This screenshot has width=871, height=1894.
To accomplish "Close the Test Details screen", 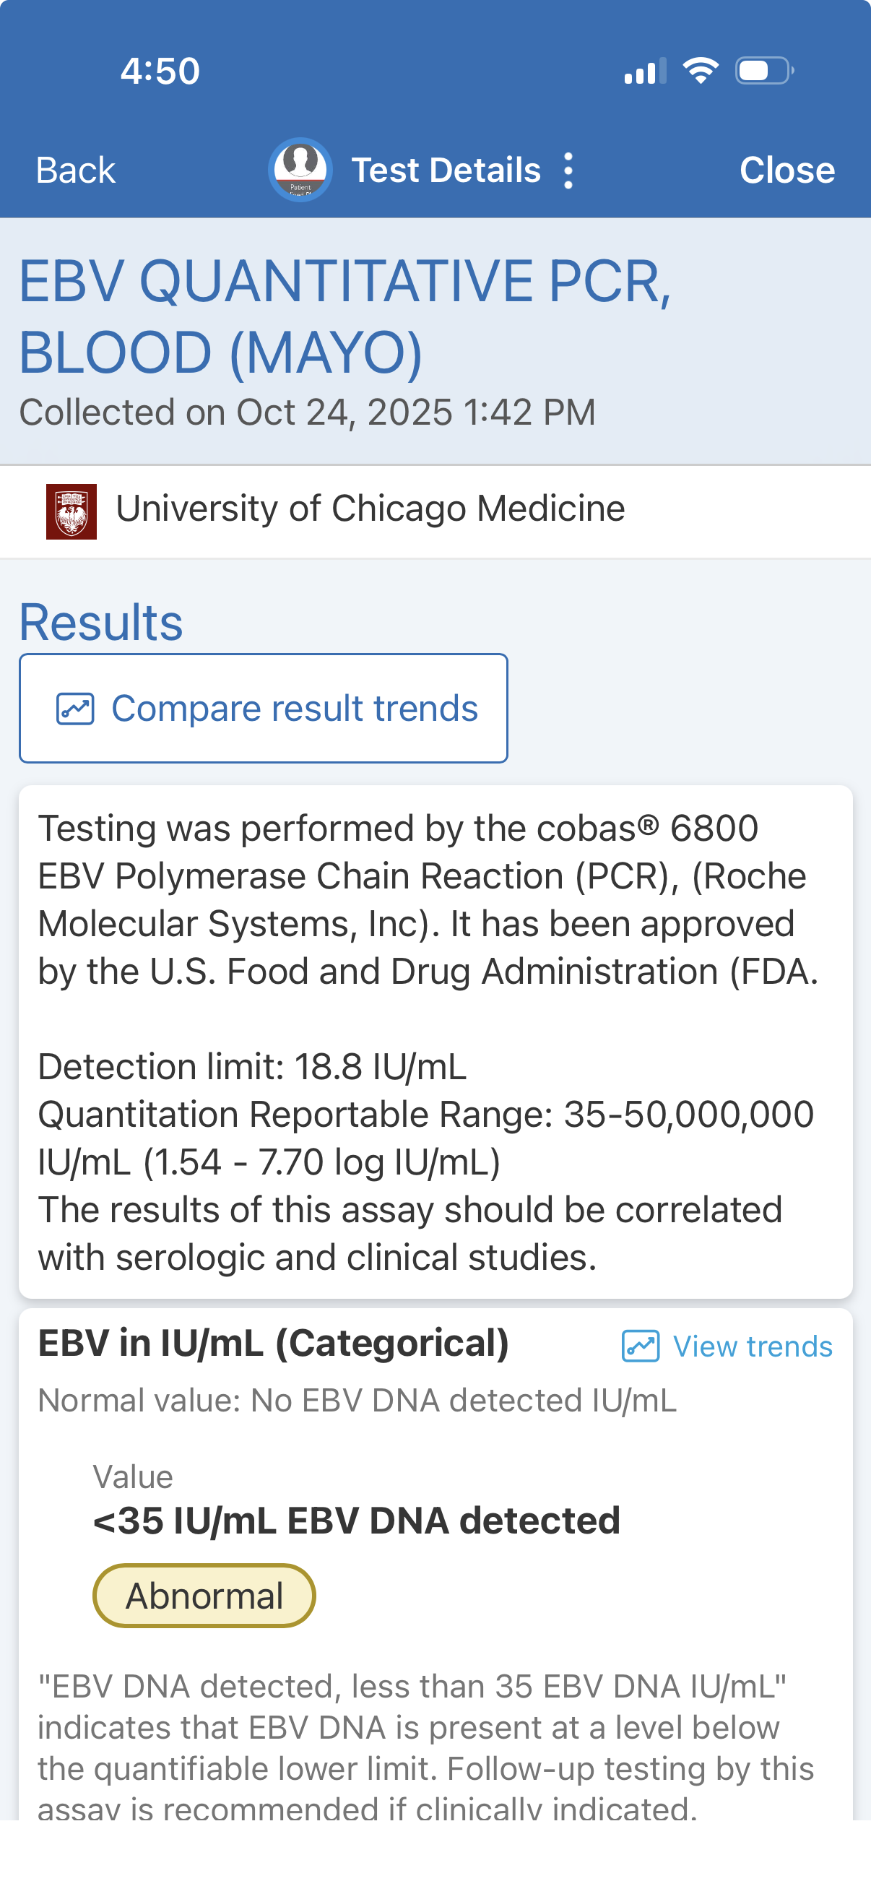I will pos(786,170).
